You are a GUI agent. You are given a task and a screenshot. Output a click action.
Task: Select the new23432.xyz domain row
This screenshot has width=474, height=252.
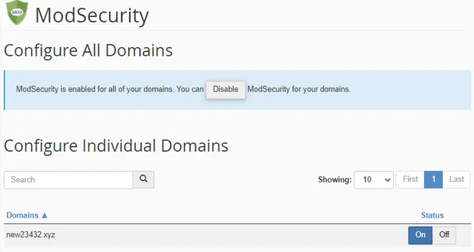pos(31,235)
